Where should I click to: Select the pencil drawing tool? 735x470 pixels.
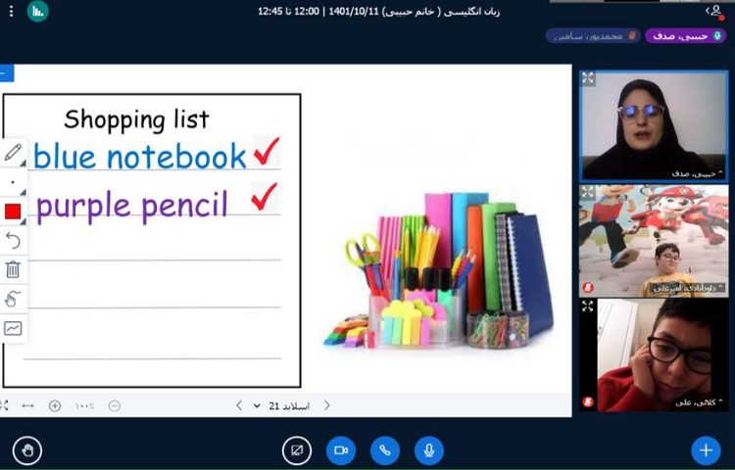pos(13,153)
